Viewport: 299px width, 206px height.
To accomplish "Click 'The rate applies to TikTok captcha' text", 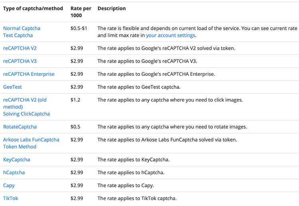I will click(137, 198).
